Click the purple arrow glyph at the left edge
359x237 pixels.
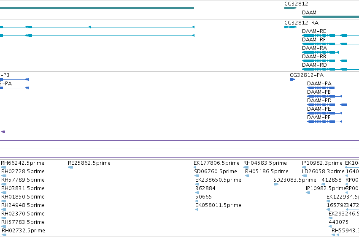(x=3, y=132)
